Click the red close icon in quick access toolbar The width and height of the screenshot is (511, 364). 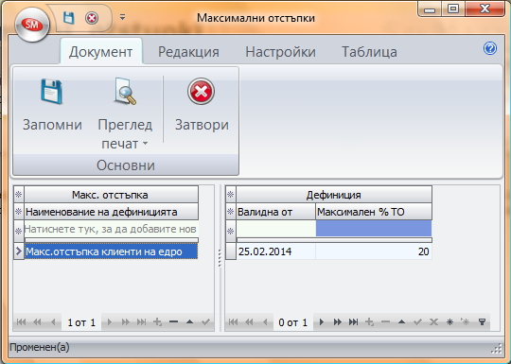[92, 18]
